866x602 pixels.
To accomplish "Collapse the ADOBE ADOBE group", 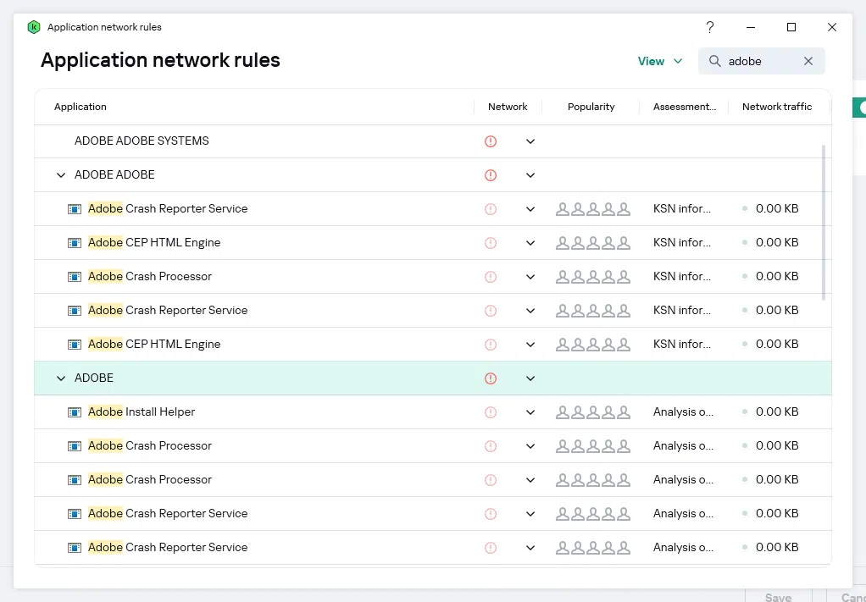I will pos(61,175).
